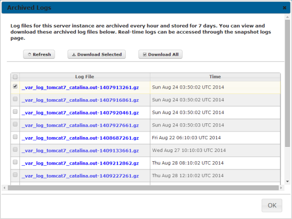The image size is (292, 219).
Task: Click the horizontal scrollbar left arrow
Action: click(x=5, y=188)
